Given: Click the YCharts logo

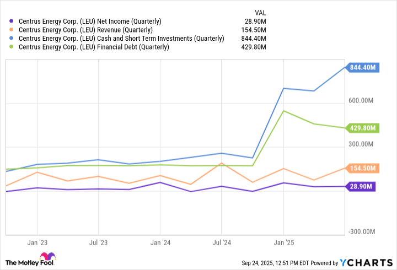Looking at the screenshot, I should (x=363, y=261).
